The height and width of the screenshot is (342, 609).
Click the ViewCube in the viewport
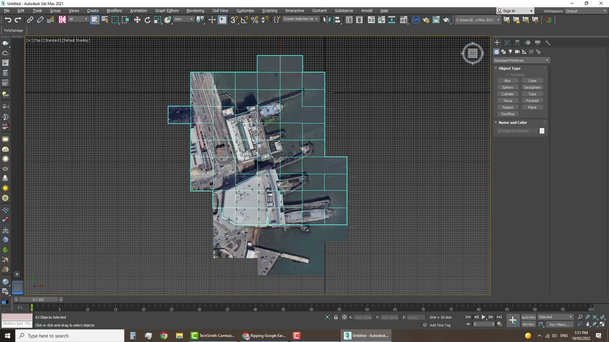472,54
